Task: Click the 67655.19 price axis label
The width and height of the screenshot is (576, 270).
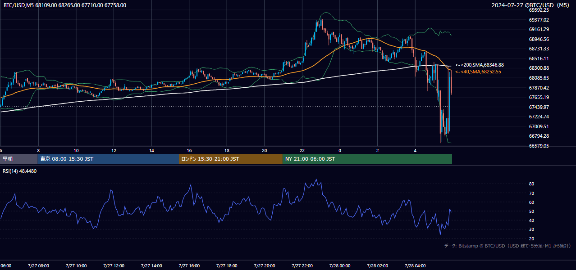Action: 539,97
